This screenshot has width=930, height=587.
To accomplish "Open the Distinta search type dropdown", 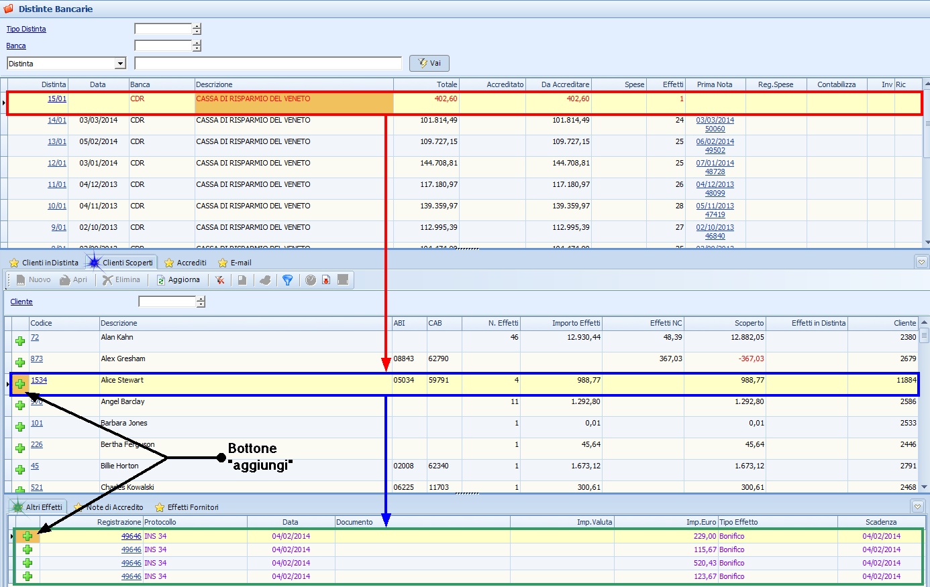I will pos(121,64).
